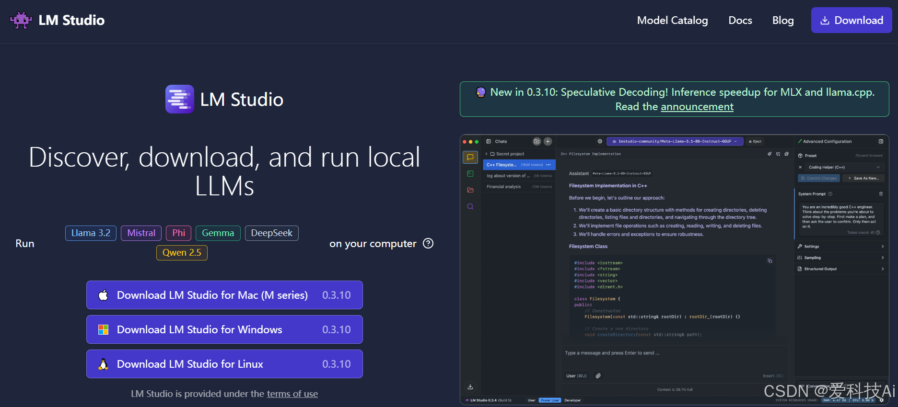Click the Eject model button
This screenshot has height=407, width=898.
click(755, 141)
